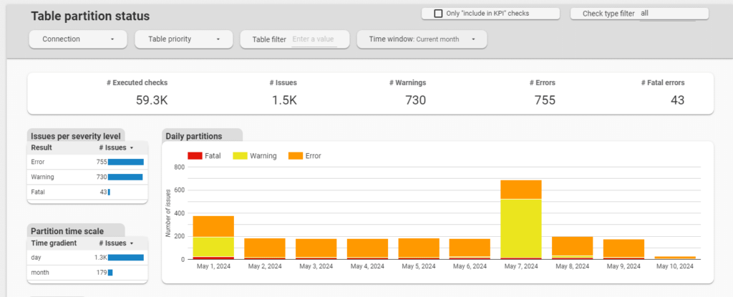This screenshot has width=733, height=297.
Task: Click the Daily partitions chart title
Action: 194,136
